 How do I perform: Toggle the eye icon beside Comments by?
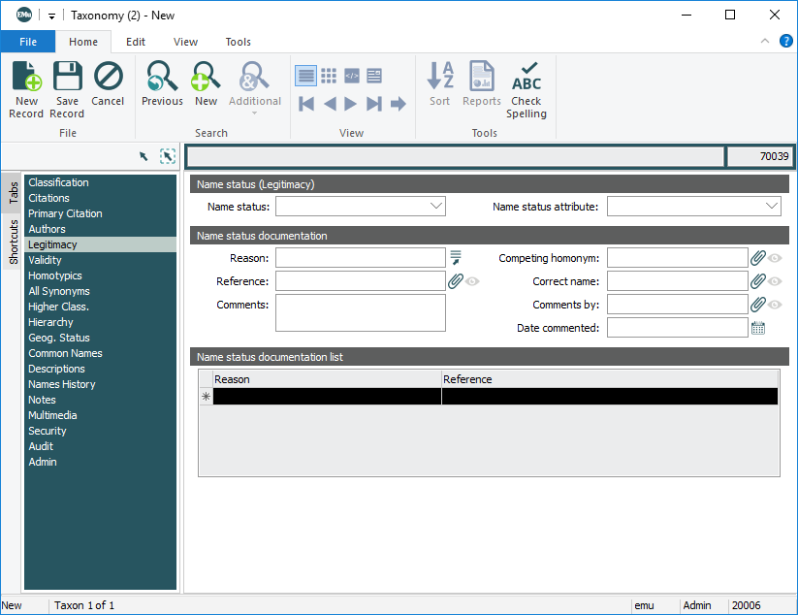pyautogui.click(x=775, y=305)
